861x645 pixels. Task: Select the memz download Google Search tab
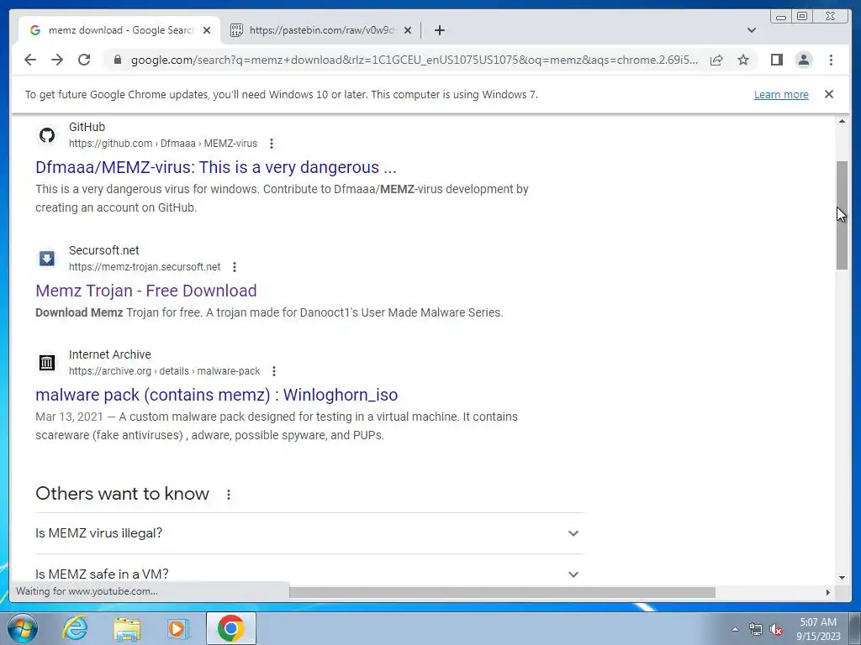point(119,30)
